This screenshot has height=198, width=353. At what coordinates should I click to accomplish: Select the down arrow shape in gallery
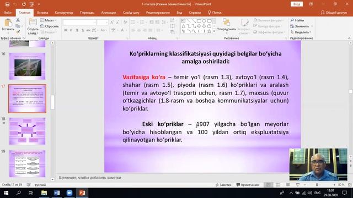[204, 26]
